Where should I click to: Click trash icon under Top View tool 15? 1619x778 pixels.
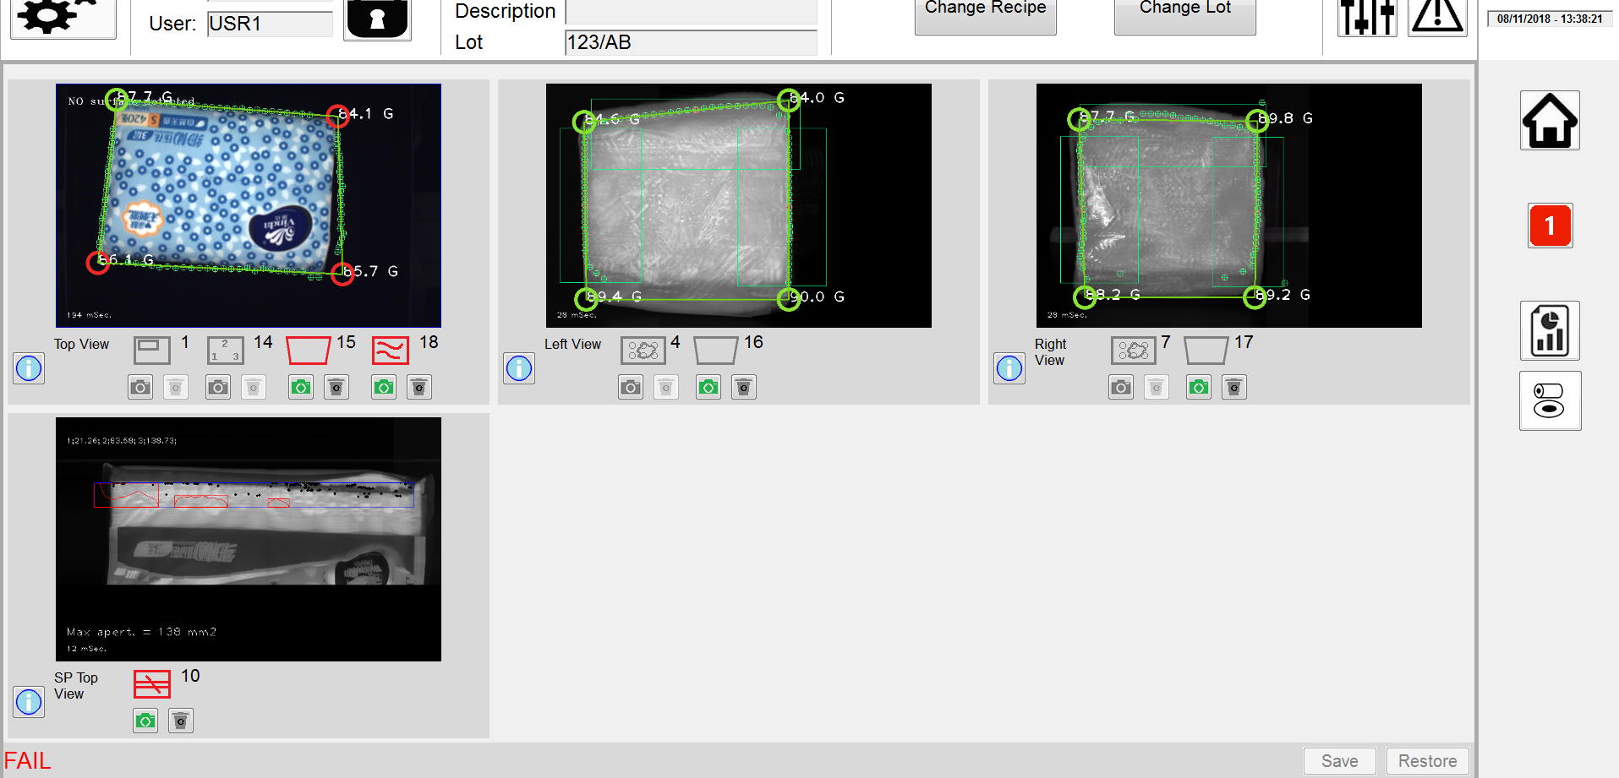pyautogui.click(x=336, y=387)
